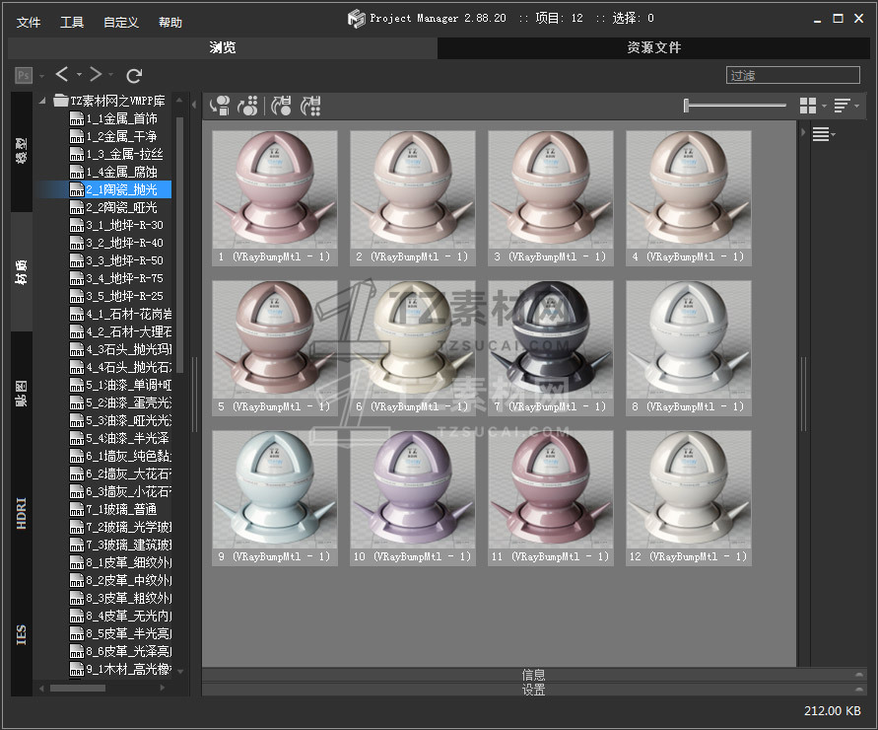Select the HDRI side tab

pos(22,514)
